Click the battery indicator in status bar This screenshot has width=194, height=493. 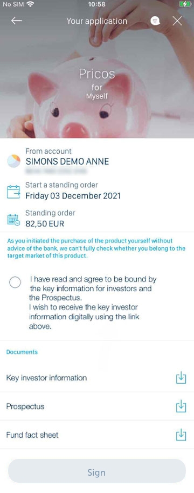[185, 4]
